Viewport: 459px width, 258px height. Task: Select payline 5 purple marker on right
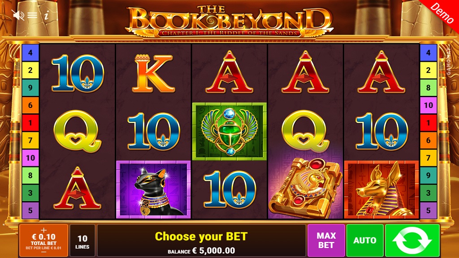tap(428, 211)
